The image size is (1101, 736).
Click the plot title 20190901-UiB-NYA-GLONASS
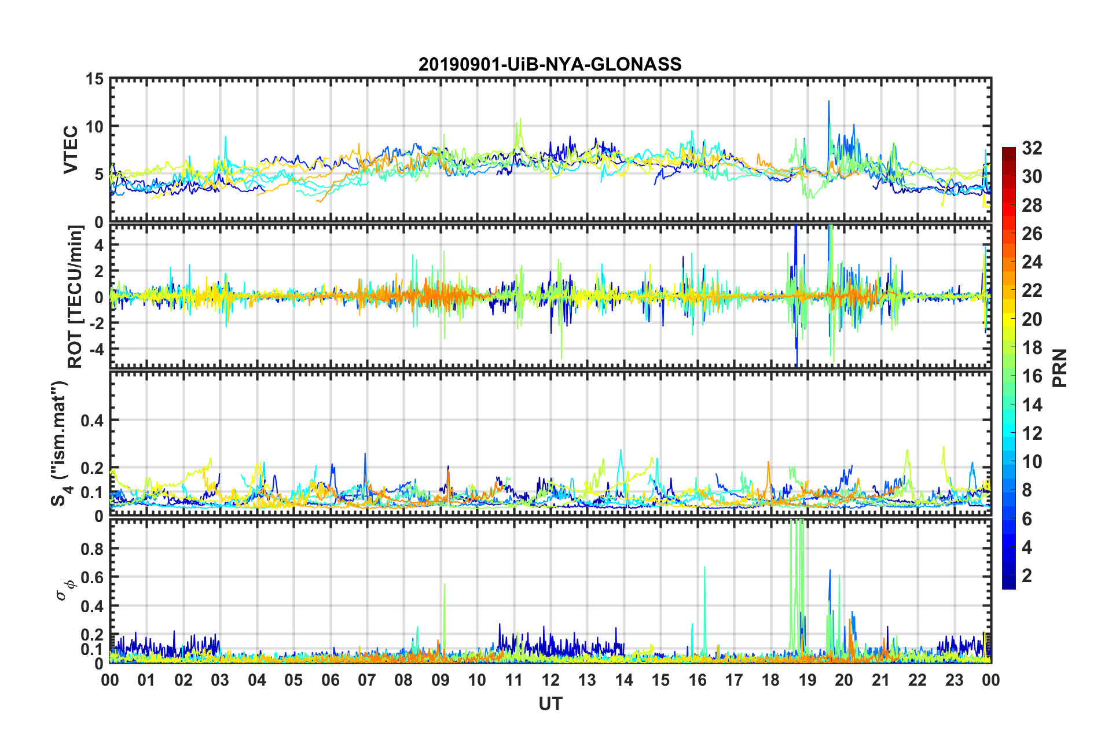coord(550,64)
